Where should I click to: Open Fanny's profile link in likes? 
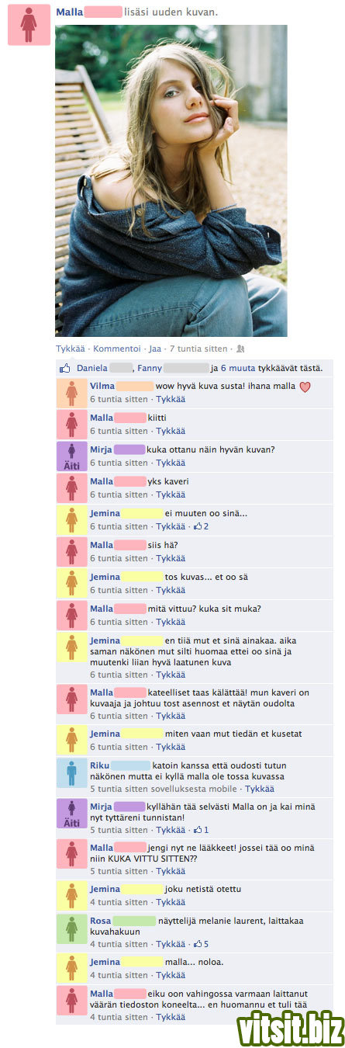[x=150, y=367]
